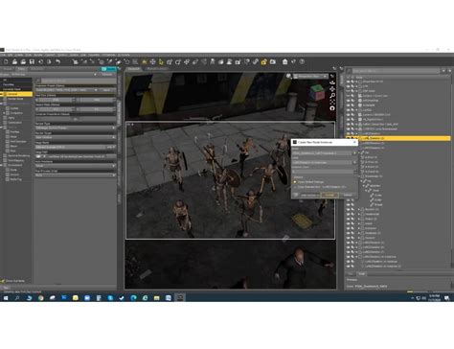
Task: Open the yellow sticky notes taskbar icon
Action: click(x=76, y=298)
